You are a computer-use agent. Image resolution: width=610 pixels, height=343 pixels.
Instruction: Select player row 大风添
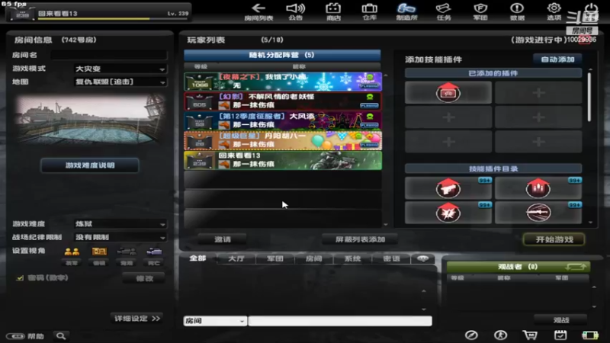pyautogui.click(x=283, y=121)
